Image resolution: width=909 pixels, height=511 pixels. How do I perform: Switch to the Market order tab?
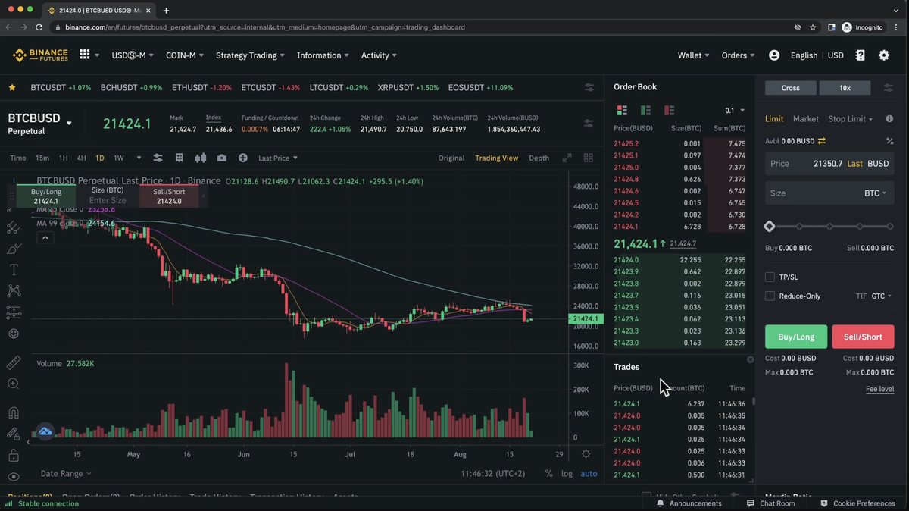(806, 119)
